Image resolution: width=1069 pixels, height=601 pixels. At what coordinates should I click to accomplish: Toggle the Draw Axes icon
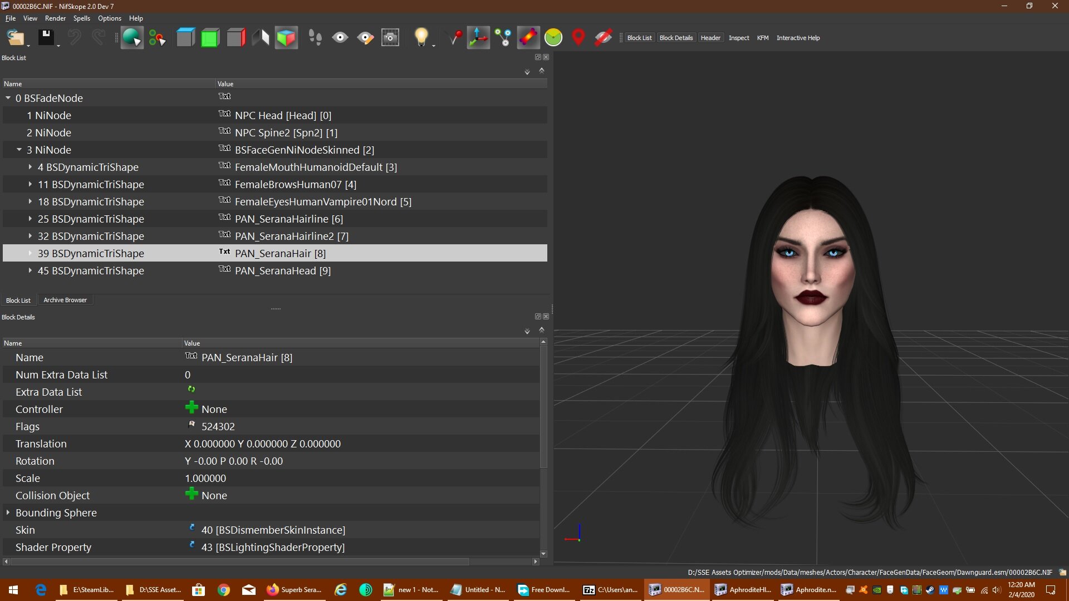(478, 38)
